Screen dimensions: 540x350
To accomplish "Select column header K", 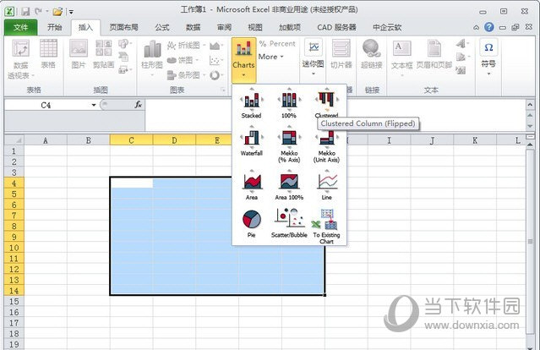I will coord(475,139).
